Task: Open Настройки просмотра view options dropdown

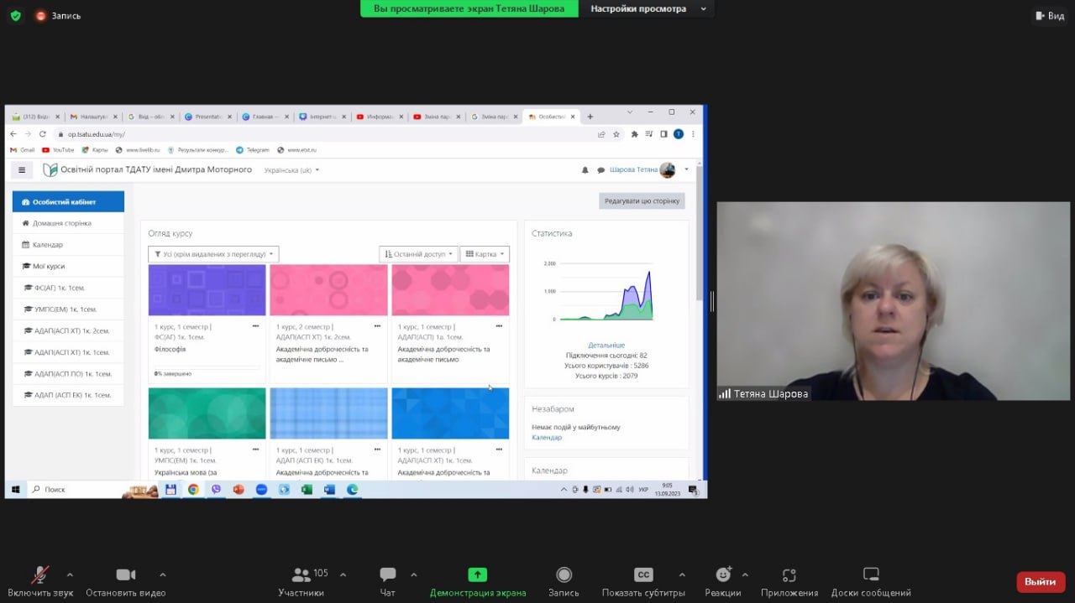Action: click(x=648, y=9)
